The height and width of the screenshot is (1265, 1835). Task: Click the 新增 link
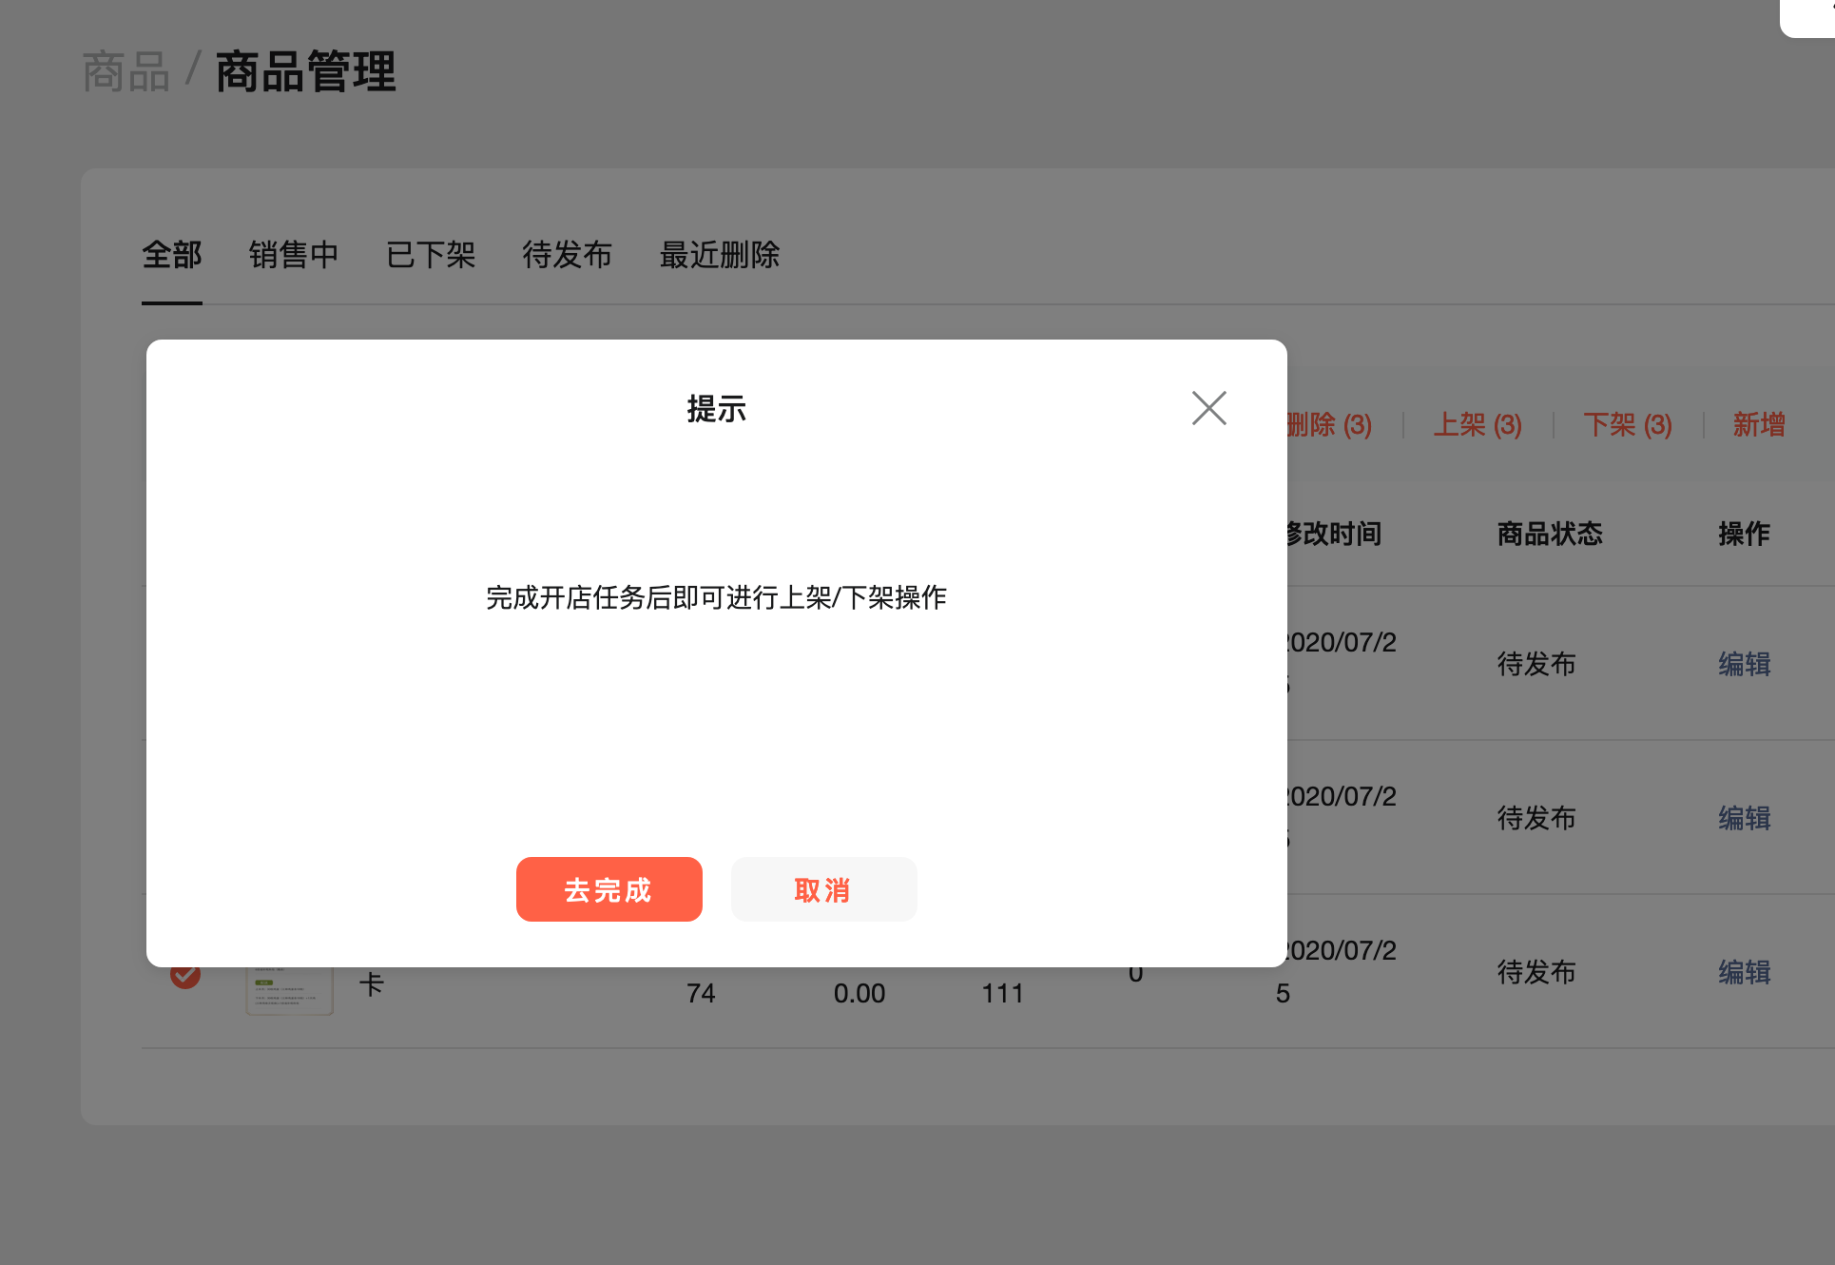coord(1759,424)
